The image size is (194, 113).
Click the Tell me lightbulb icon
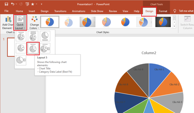[x=175, y=11]
